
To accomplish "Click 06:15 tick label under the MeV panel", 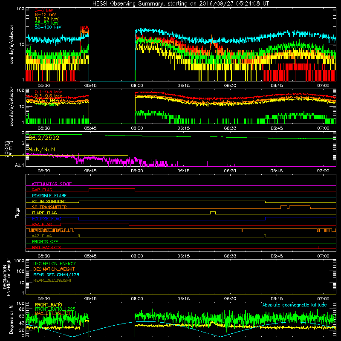I will click(x=184, y=128).
